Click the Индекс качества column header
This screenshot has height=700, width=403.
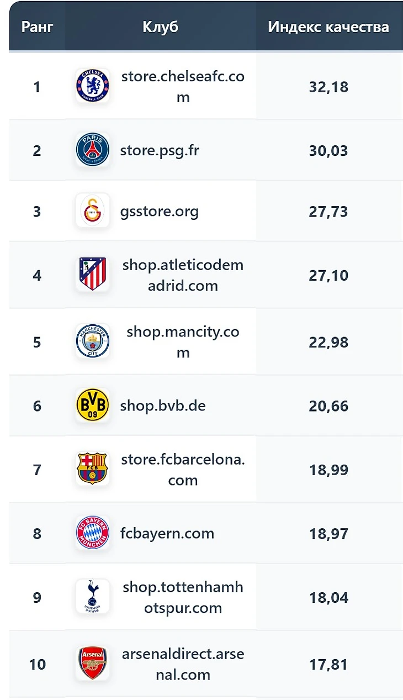(x=328, y=27)
